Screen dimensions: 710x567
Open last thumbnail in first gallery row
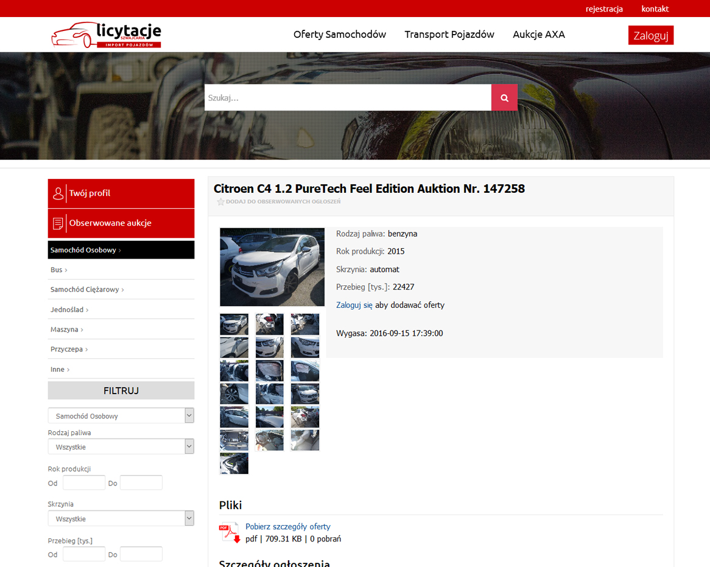pyautogui.click(x=304, y=324)
